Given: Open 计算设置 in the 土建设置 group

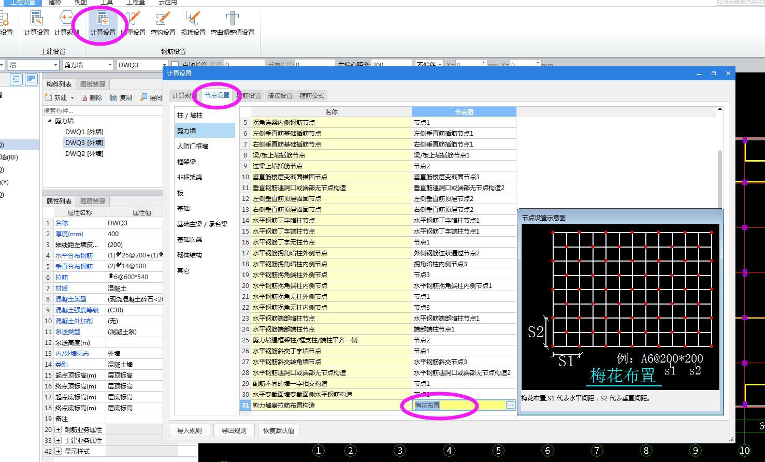Looking at the screenshot, I should 36,23.
